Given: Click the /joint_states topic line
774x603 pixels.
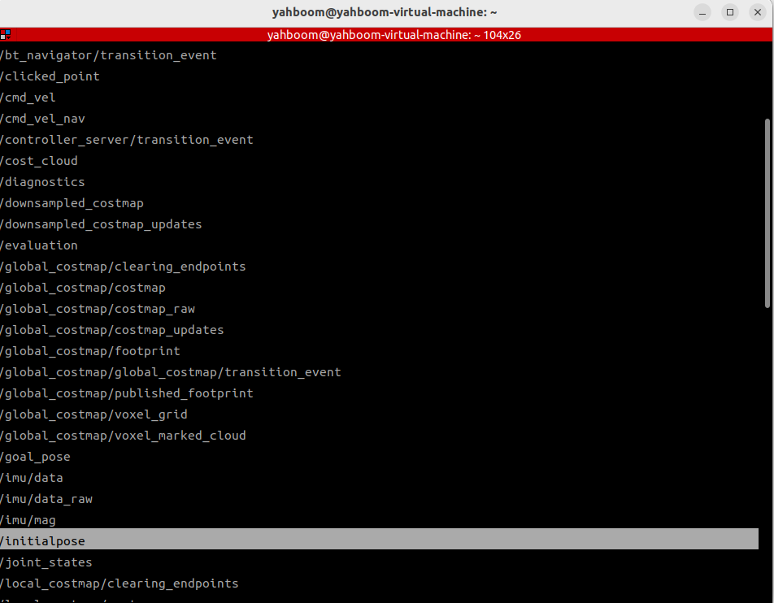Looking at the screenshot, I should (x=46, y=562).
